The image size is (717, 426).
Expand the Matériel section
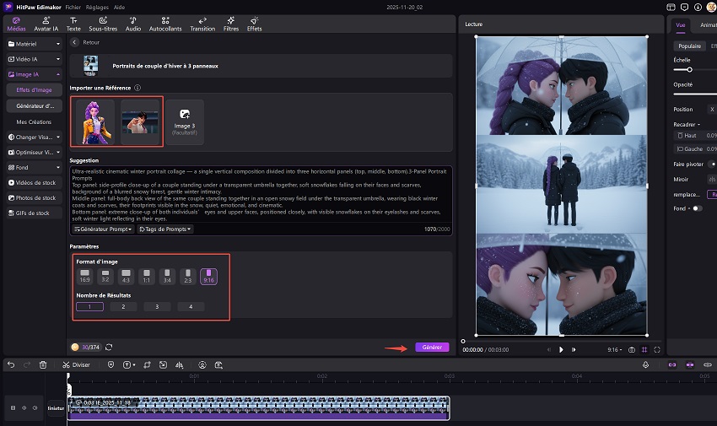pos(33,44)
